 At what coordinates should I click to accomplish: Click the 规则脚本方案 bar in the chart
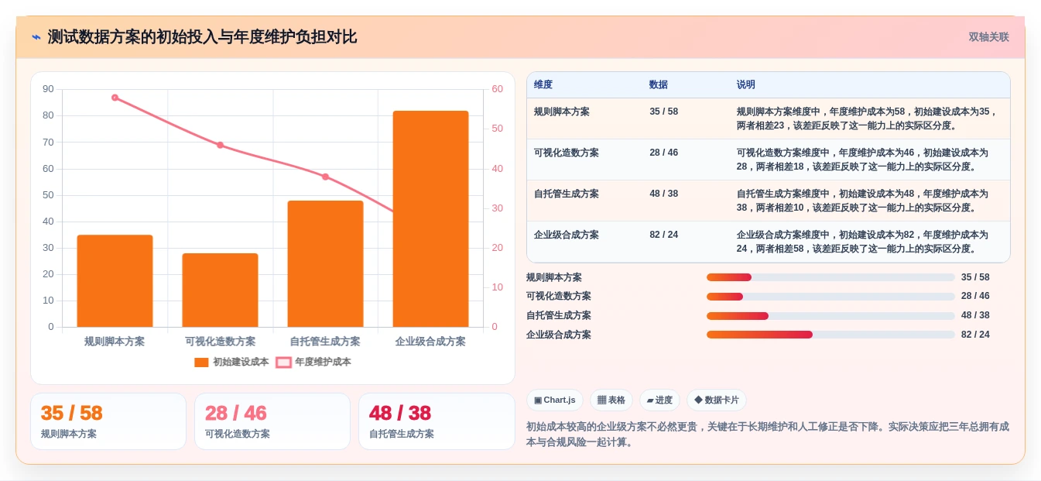pos(115,280)
